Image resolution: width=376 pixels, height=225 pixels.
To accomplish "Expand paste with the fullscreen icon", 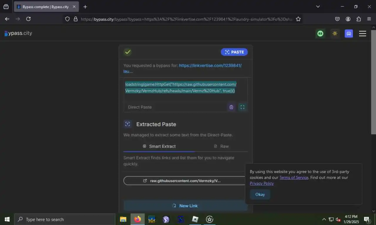I will [242, 107].
